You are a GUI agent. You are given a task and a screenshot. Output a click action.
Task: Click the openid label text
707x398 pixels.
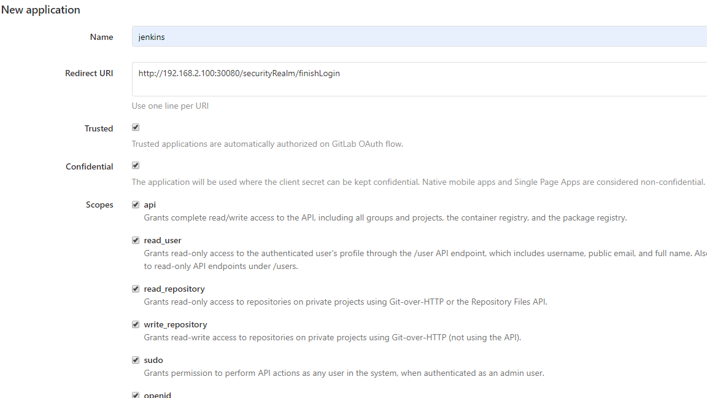point(157,395)
